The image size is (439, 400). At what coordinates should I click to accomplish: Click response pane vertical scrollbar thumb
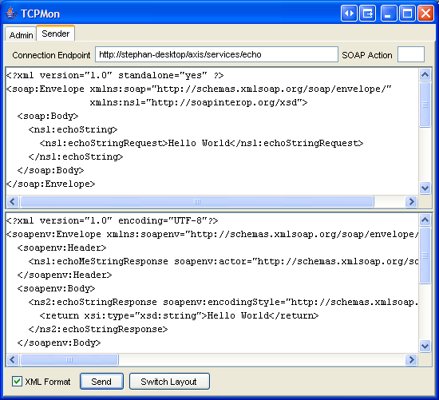click(x=425, y=255)
